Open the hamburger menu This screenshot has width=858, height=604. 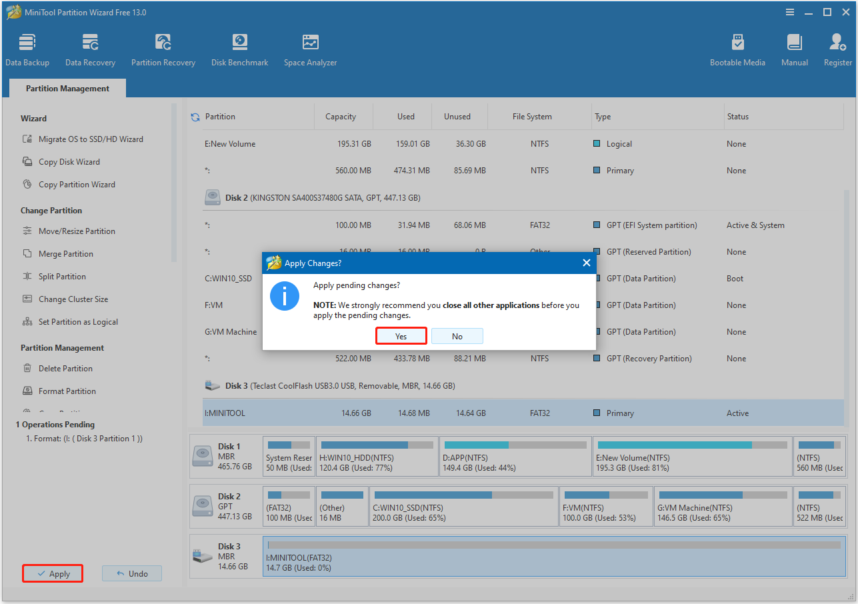(x=789, y=11)
